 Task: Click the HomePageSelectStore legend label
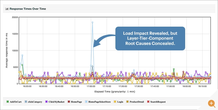[x=99, y=102]
